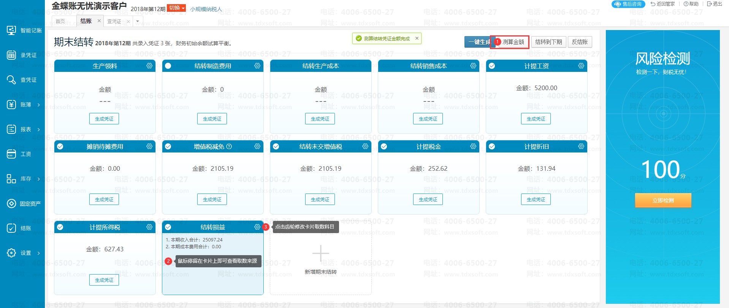The height and width of the screenshot is (308, 729).
Task: Dismiss the 测算结转凭证金额完成 notification
Action: click(x=417, y=38)
